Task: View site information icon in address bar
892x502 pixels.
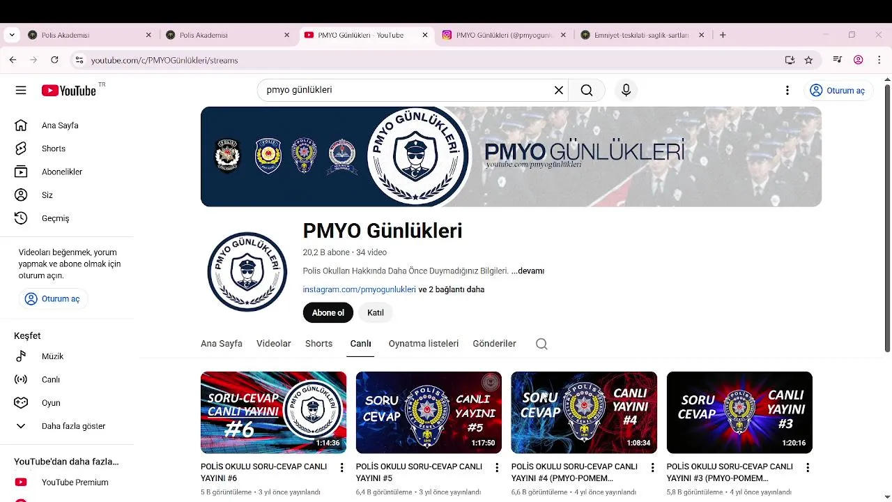Action: tap(79, 60)
